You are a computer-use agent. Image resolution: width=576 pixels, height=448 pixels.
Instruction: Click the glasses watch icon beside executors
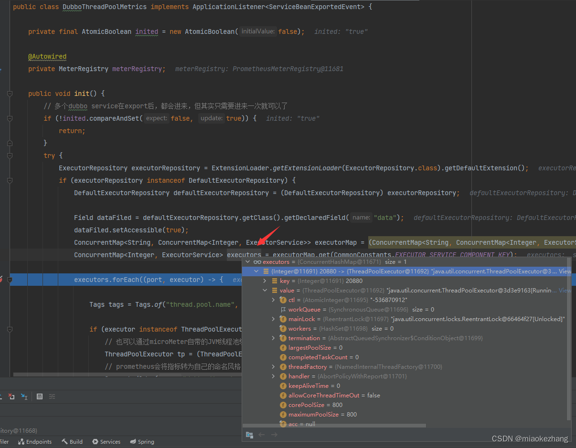pyautogui.click(x=257, y=262)
